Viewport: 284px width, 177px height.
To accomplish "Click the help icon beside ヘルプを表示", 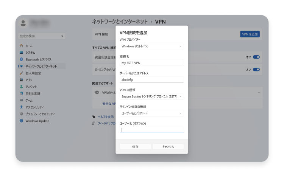I will click(x=94, y=116).
